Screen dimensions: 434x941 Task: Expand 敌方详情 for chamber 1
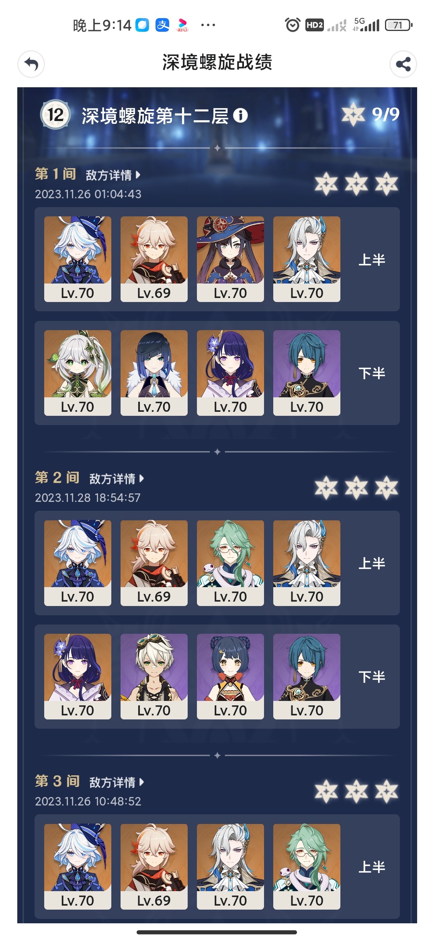113,175
